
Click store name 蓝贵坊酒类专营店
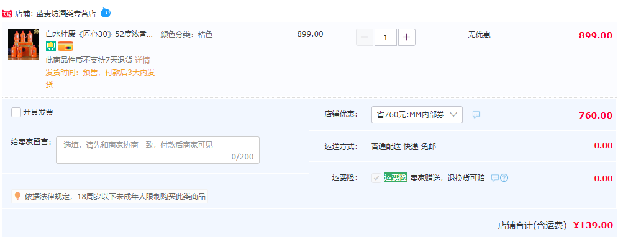click(66, 14)
